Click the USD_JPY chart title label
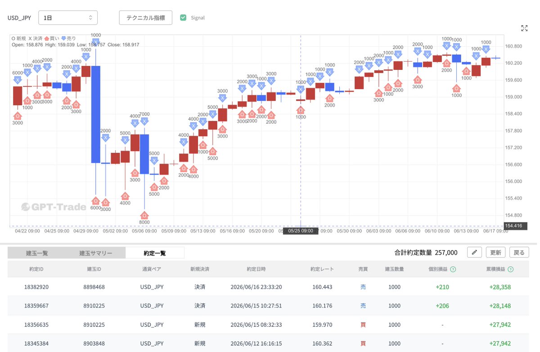The width and height of the screenshot is (540, 352). click(20, 18)
